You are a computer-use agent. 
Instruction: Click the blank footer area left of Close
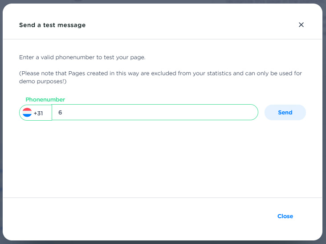pos(134,216)
